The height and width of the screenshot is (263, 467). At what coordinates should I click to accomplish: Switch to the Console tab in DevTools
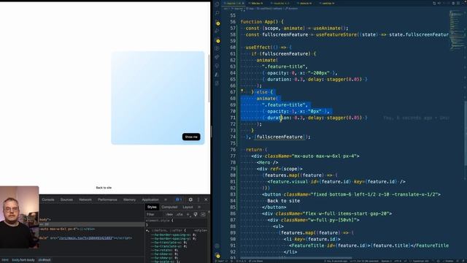coord(48,199)
